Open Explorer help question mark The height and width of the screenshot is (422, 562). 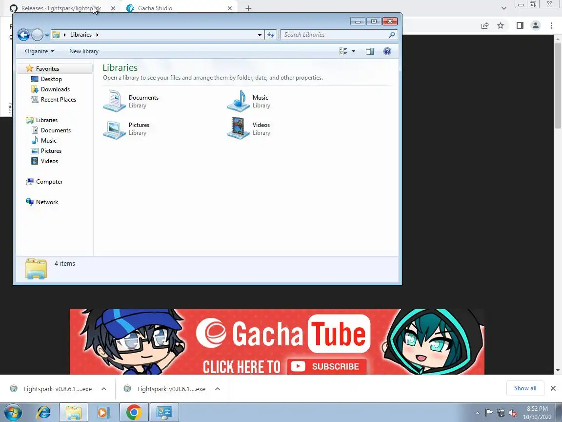point(387,51)
